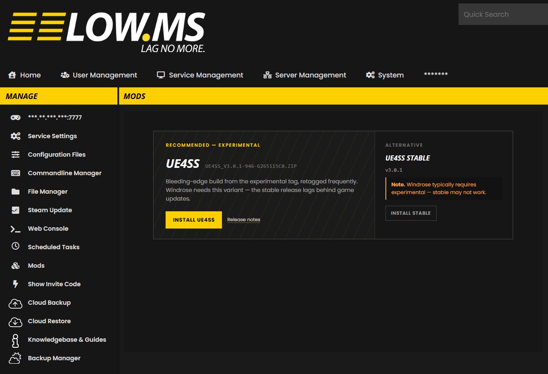This screenshot has width=548, height=374.
Task: Open the masked username menu
Action: click(x=436, y=74)
